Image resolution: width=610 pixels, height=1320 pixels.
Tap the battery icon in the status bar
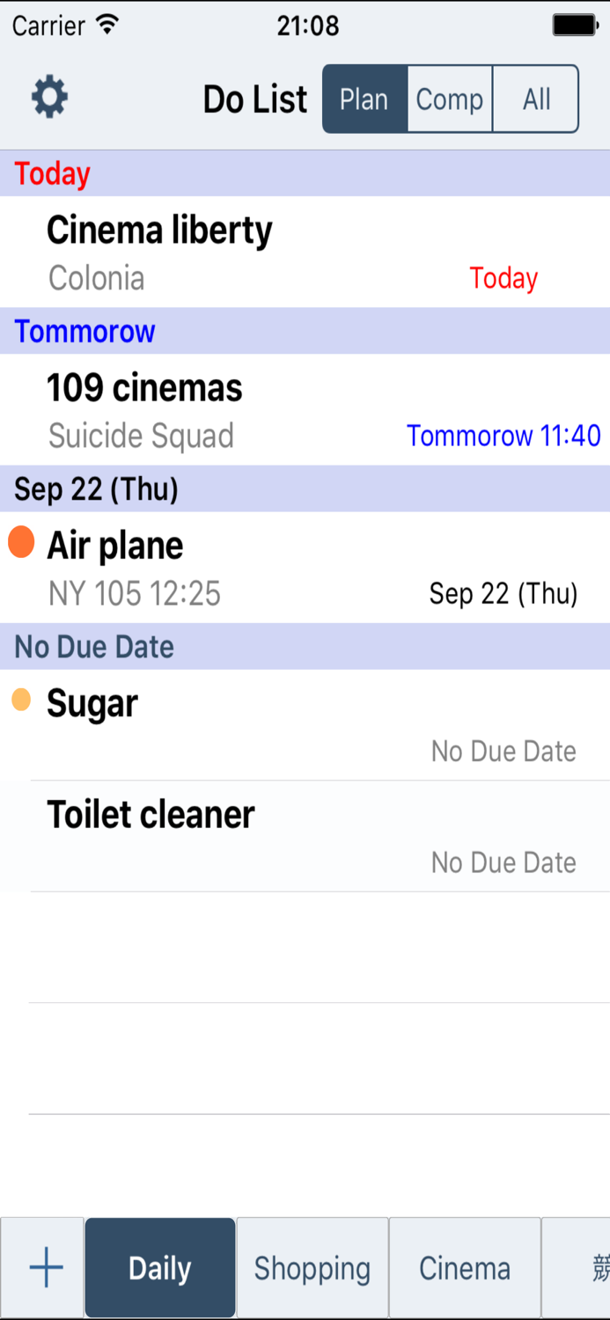coord(576,26)
